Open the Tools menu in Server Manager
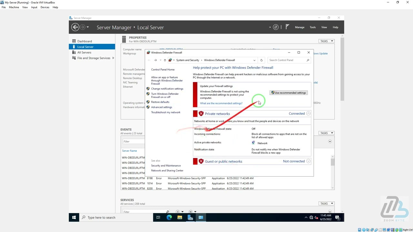 [x=313, y=27]
